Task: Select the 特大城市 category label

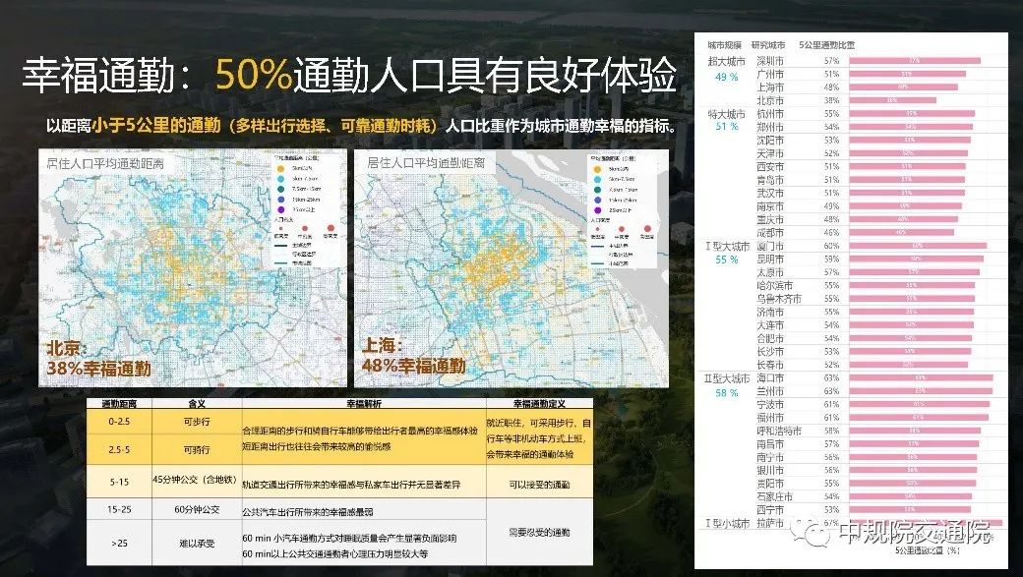Action: (726, 114)
